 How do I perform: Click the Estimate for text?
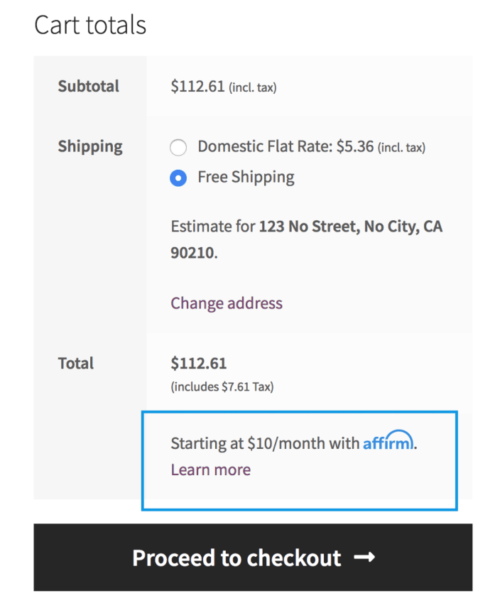point(212,227)
